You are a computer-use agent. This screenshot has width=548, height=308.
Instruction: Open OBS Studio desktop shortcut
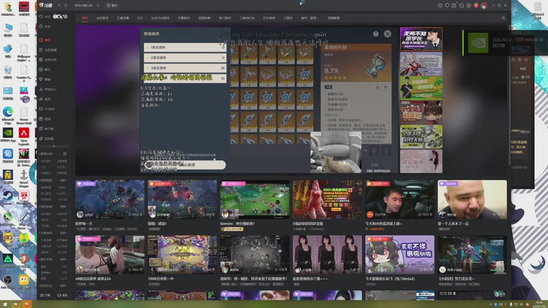8,281
